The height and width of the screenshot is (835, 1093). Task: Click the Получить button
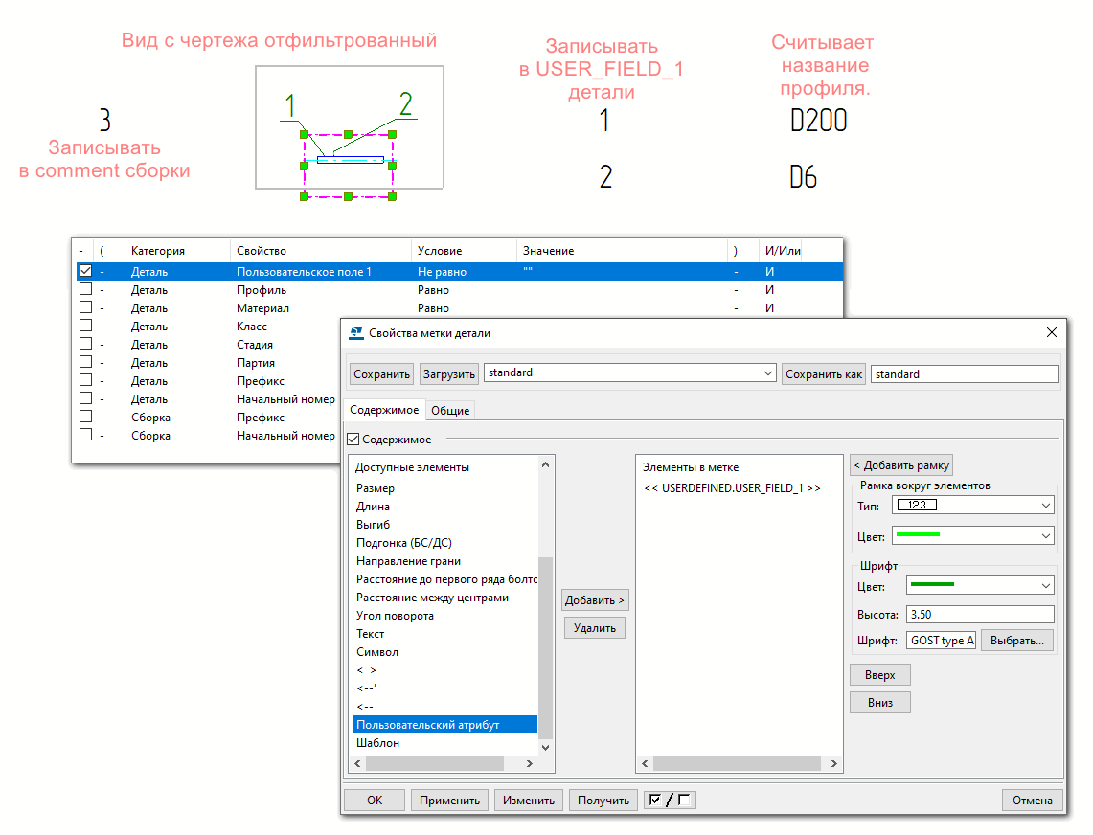(603, 801)
